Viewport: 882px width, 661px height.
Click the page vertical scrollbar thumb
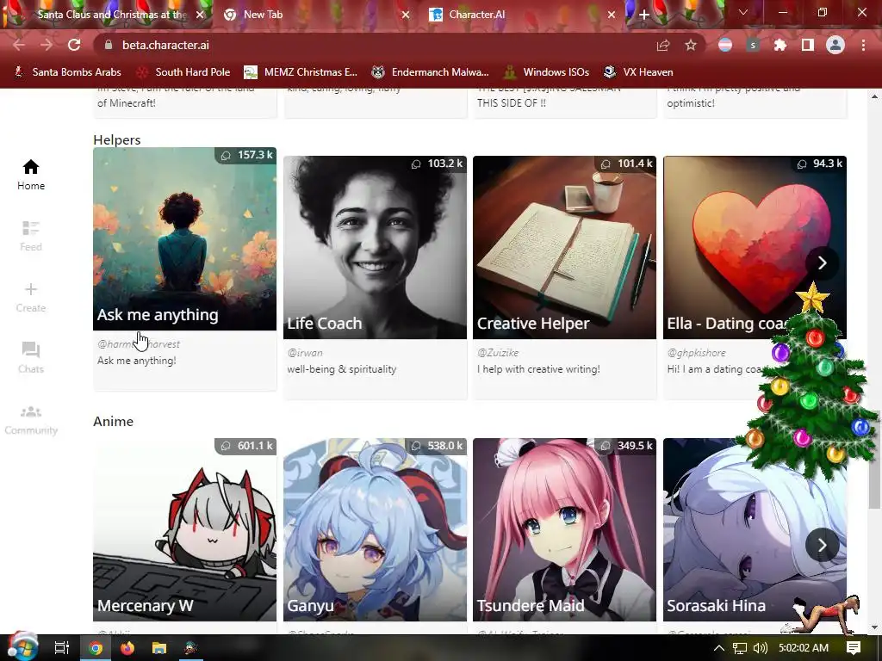tap(873, 458)
